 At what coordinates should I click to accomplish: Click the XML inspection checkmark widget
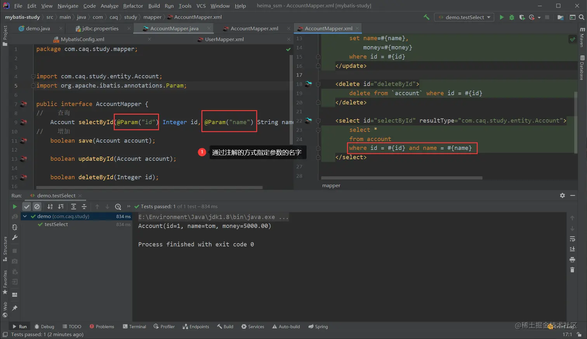click(x=573, y=39)
